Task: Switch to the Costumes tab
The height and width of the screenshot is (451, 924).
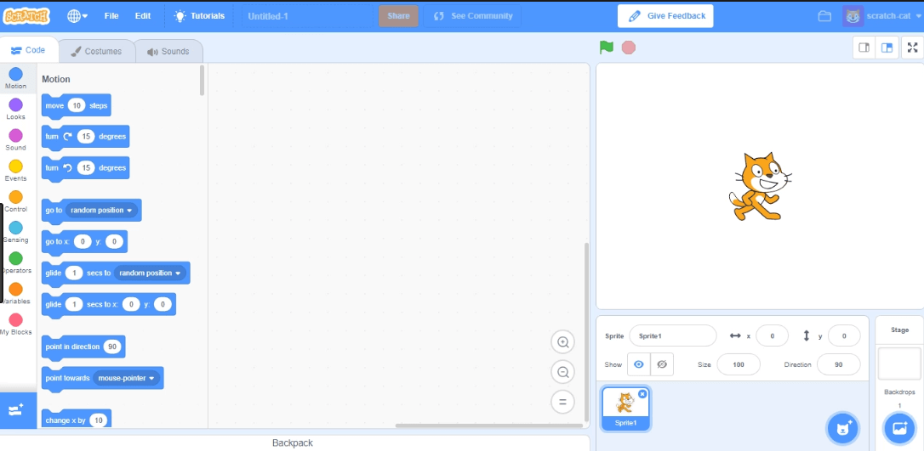Action: 97,51
